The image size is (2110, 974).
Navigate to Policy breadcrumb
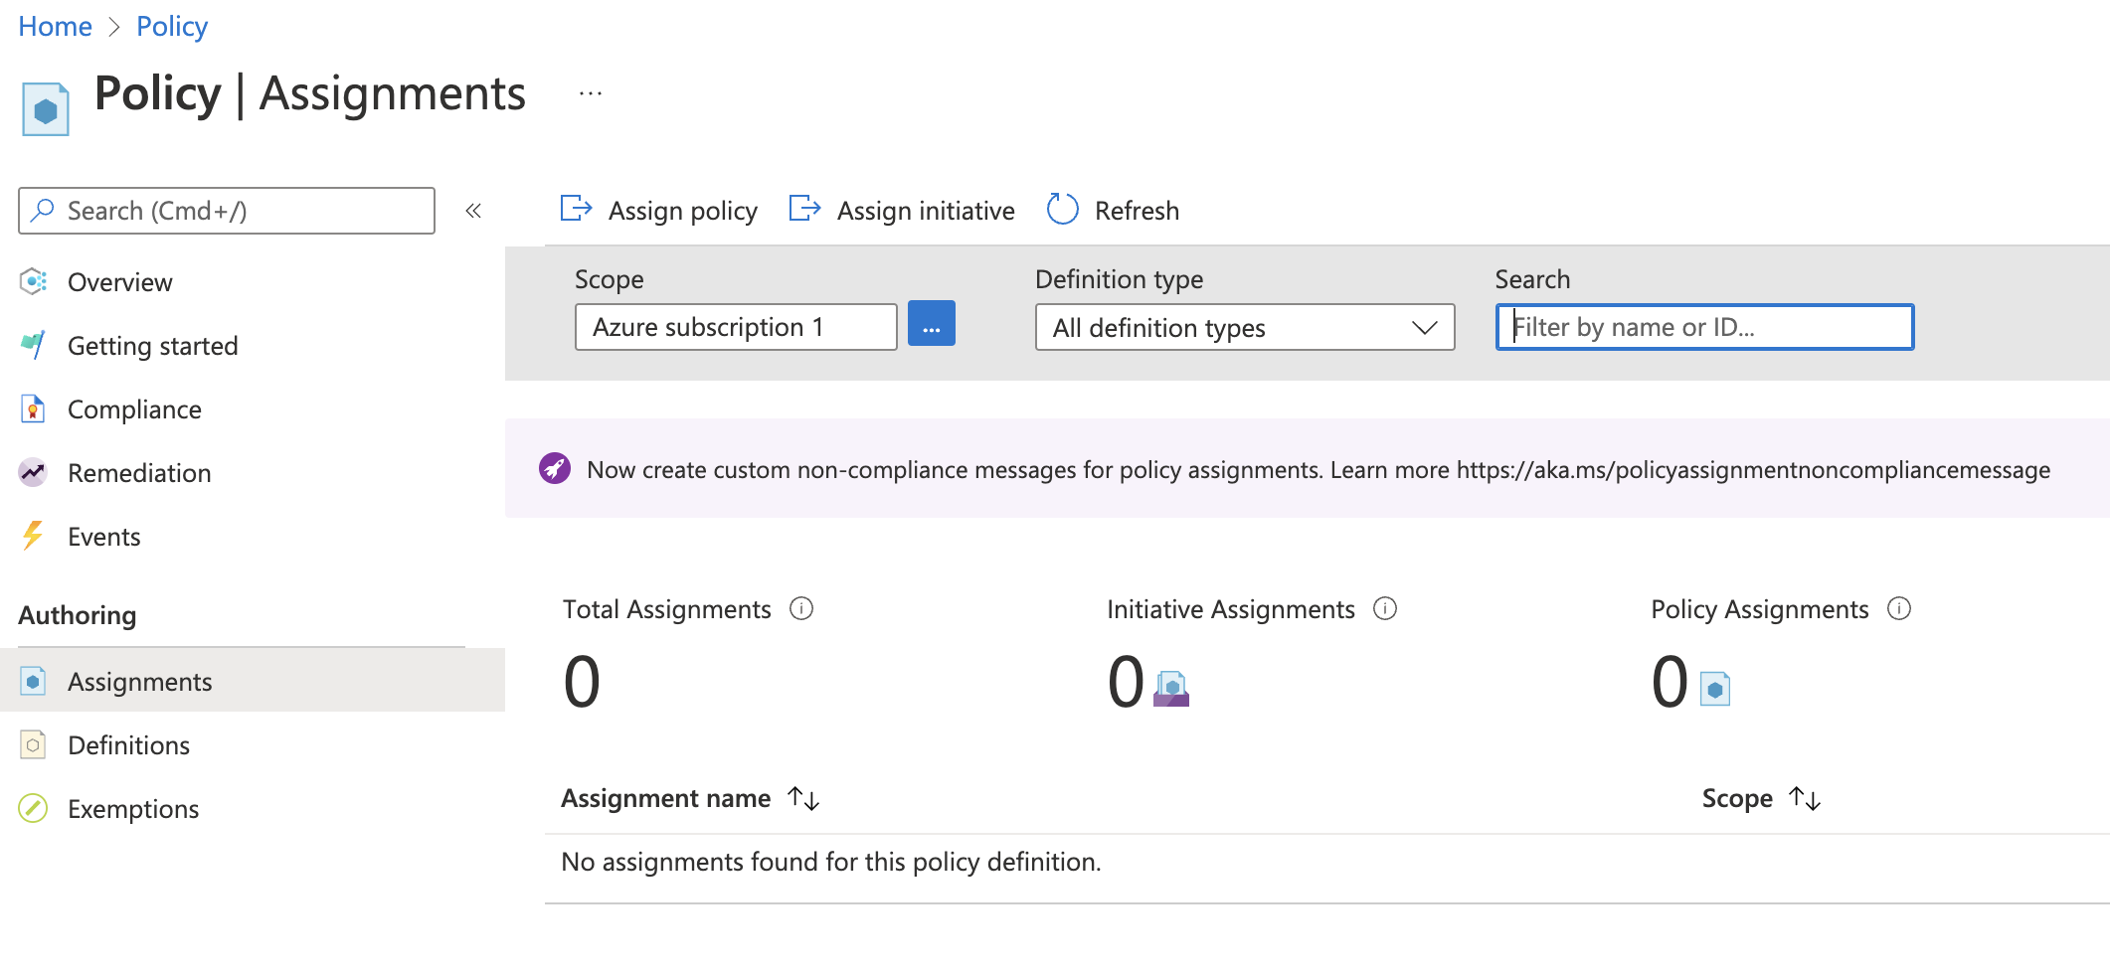point(172,27)
